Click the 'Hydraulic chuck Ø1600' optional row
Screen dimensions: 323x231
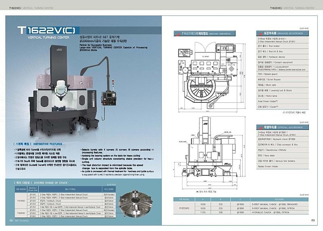pos(282,139)
